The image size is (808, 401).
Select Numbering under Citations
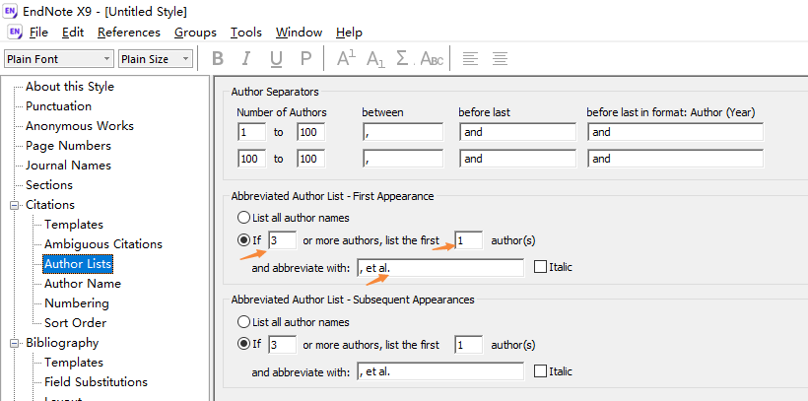pos(76,303)
